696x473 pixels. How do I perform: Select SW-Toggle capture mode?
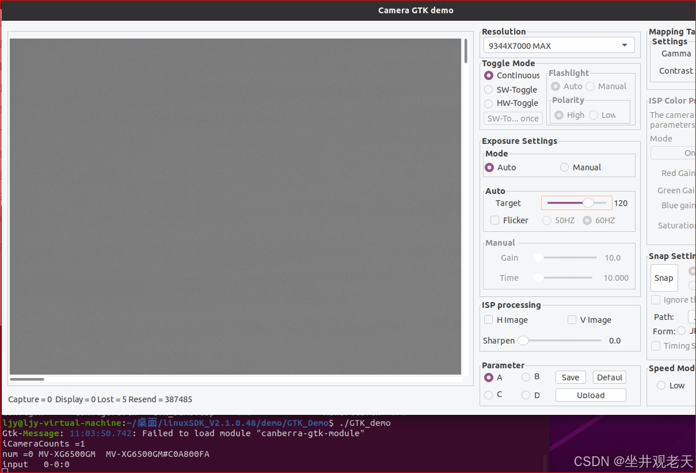tap(489, 89)
